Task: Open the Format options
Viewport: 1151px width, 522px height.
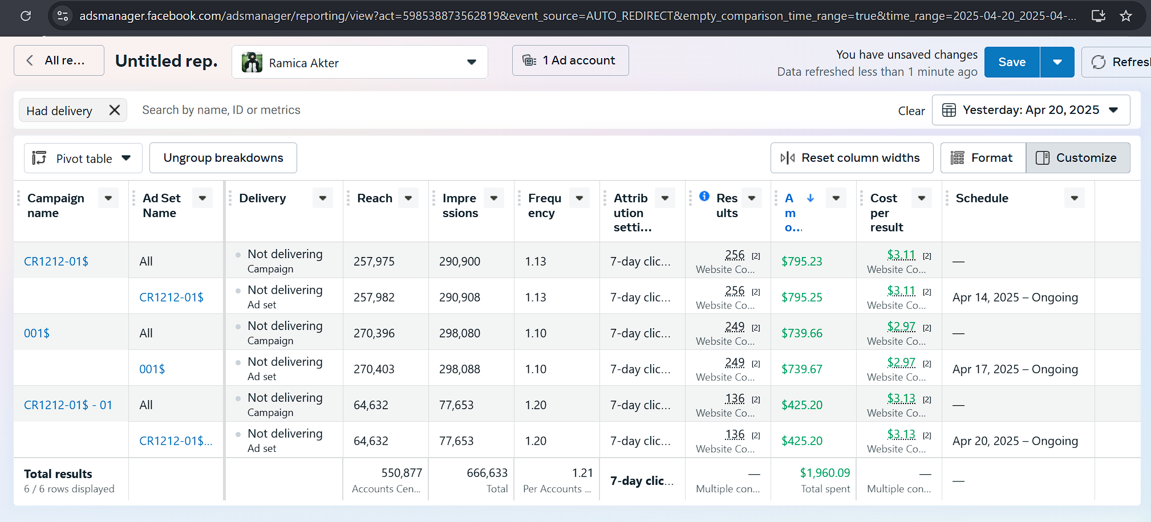Action: (983, 158)
